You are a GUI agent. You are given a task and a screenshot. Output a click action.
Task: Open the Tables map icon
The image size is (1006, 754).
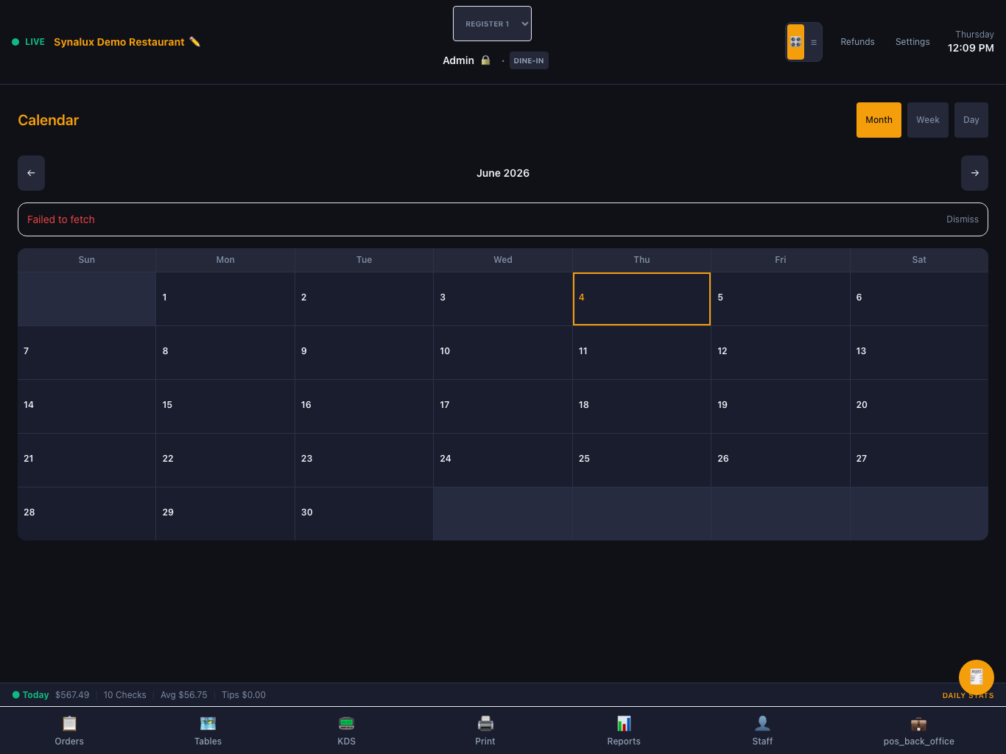click(x=208, y=723)
